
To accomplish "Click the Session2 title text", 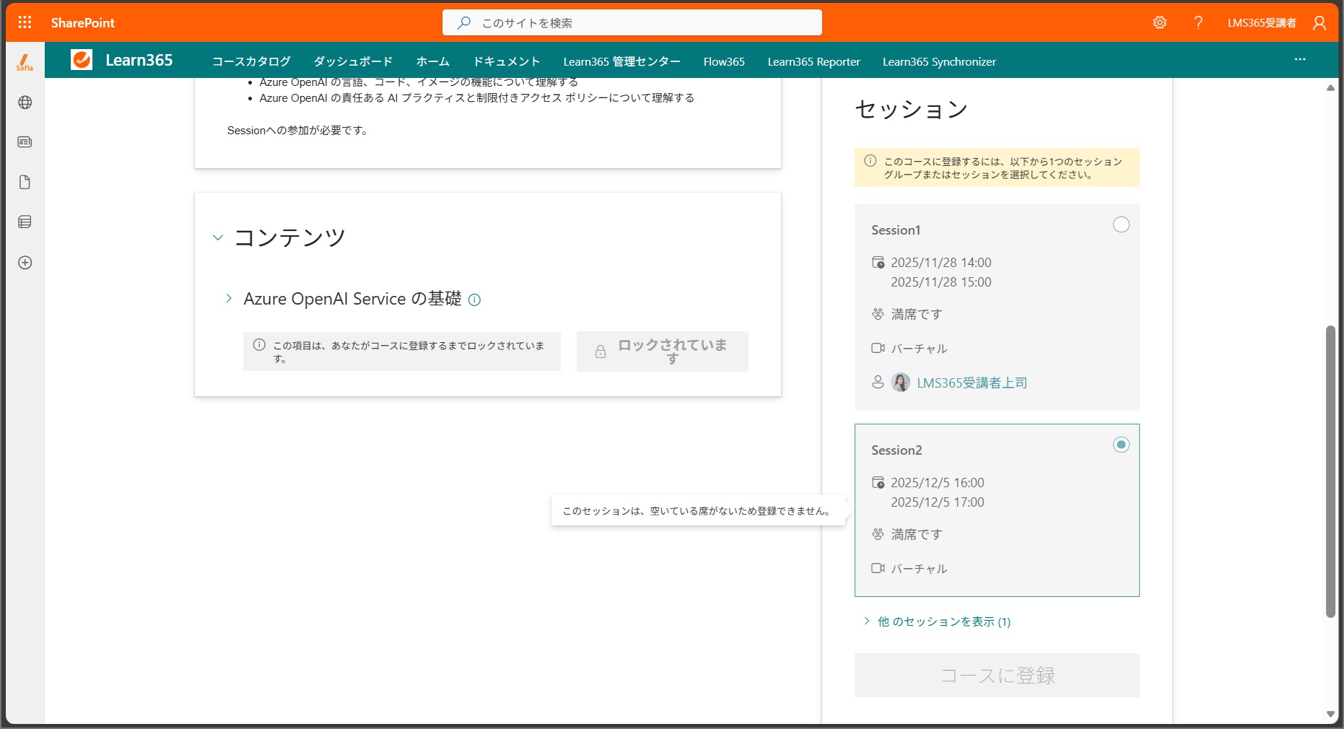I will point(896,450).
